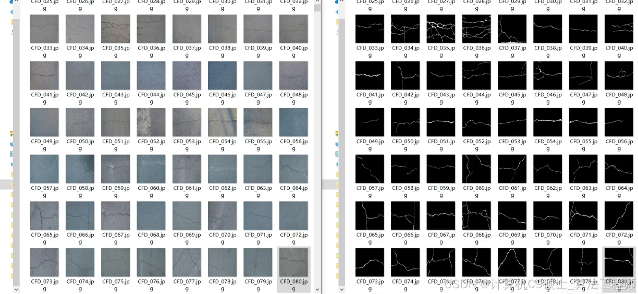Select CFD_033.jpg crack mask in right window
638x294 pixels.
pos(370,29)
